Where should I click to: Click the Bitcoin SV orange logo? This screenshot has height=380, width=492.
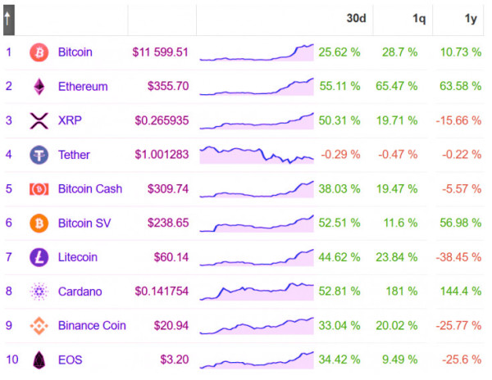tap(39, 223)
